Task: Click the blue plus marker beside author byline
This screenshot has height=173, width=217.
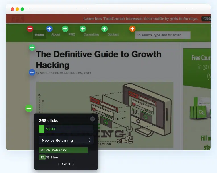Action: point(32,72)
